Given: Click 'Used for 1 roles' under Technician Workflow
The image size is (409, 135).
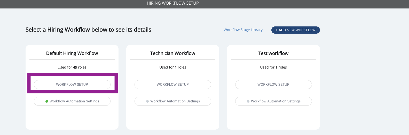Looking at the screenshot, I should 173,67.
